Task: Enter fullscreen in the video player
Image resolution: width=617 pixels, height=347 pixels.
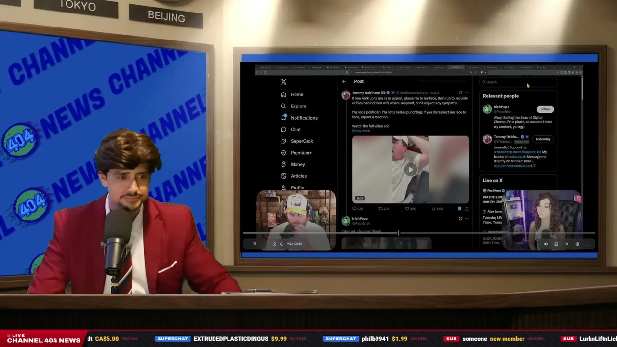Action: [x=588, y=244]
